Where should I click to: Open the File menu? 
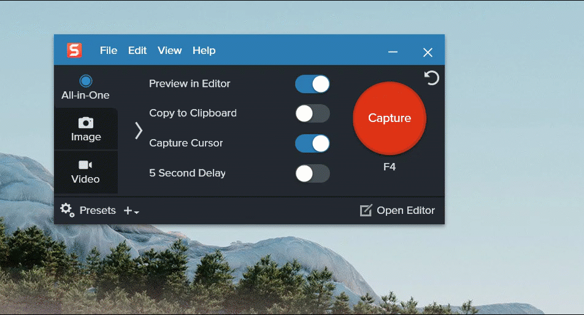[109, 50]
